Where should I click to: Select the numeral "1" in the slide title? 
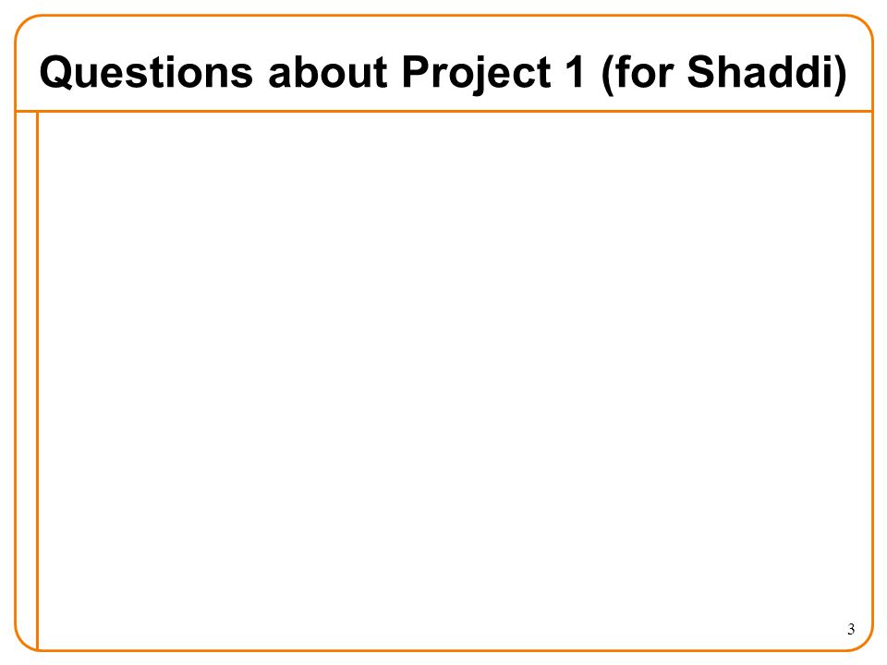575,72
